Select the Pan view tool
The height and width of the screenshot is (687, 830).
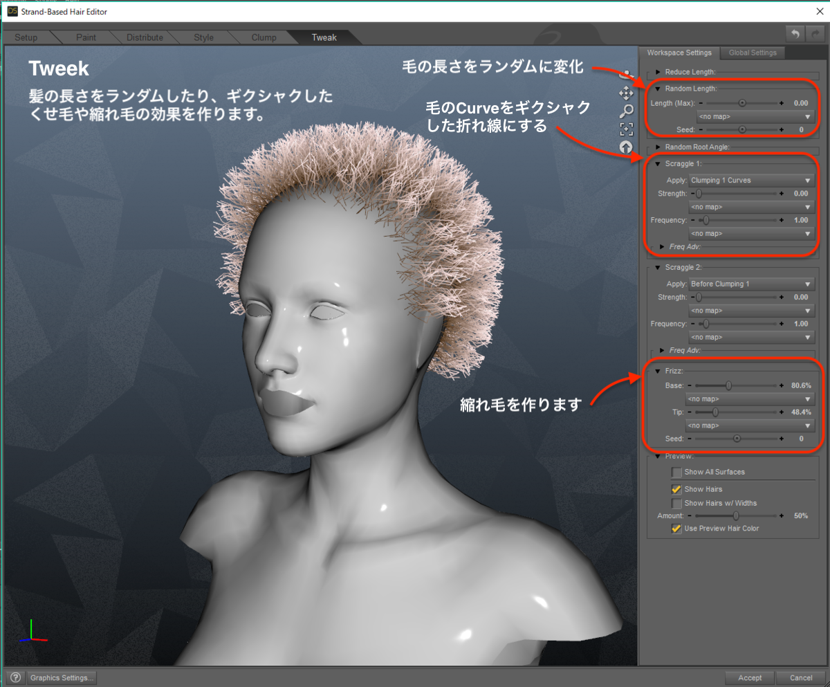pos(626,93)
